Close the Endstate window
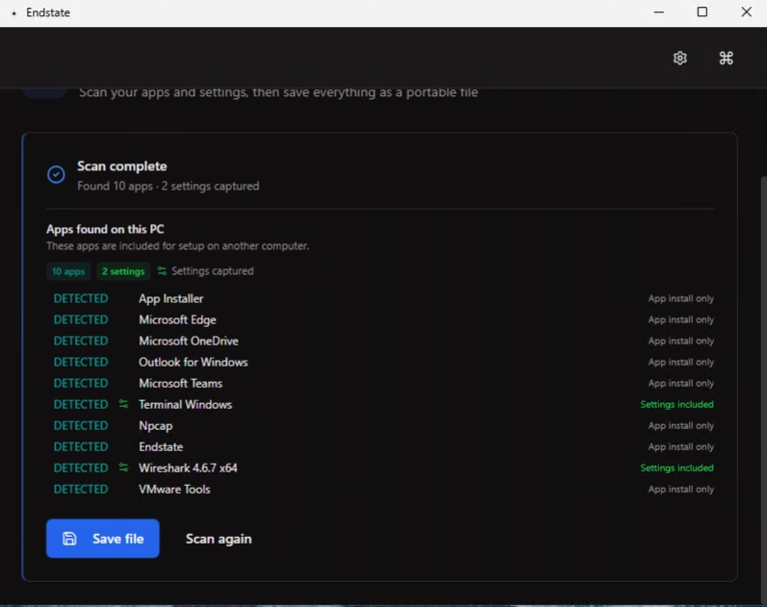This screenshot has height=607, width=767. click(x=746, y=13)
